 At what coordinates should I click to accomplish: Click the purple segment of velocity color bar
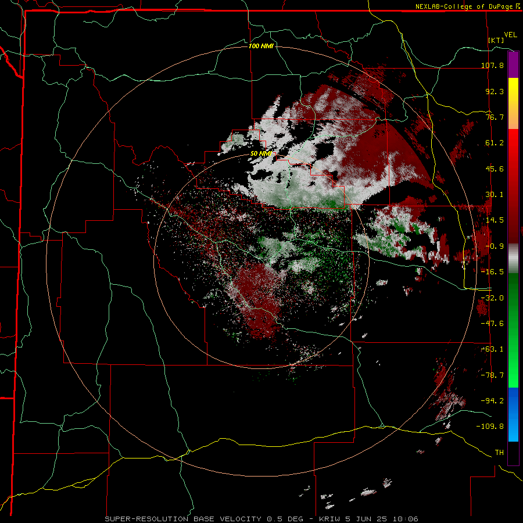click(x=513, y=65)
